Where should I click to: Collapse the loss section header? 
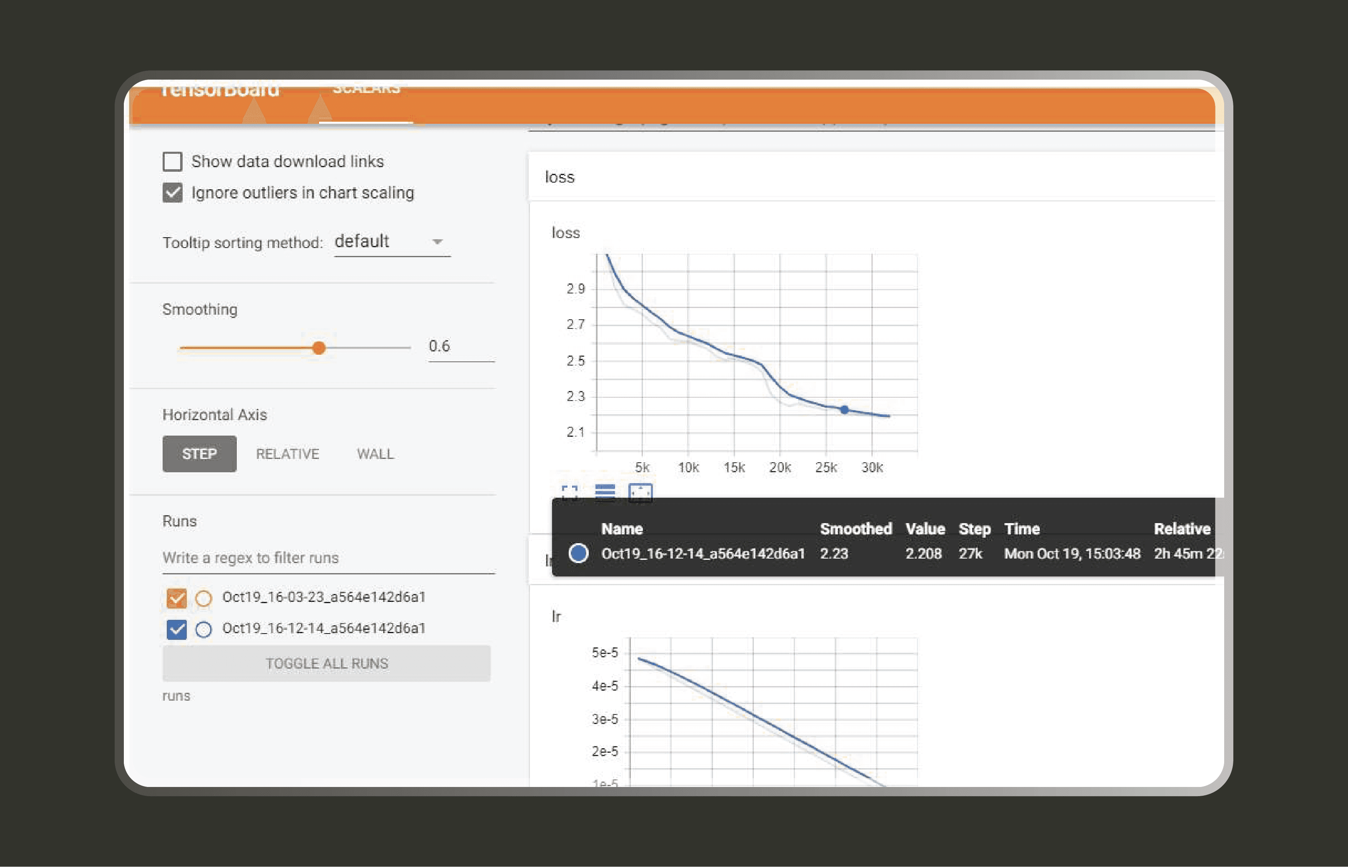(560, 177)
